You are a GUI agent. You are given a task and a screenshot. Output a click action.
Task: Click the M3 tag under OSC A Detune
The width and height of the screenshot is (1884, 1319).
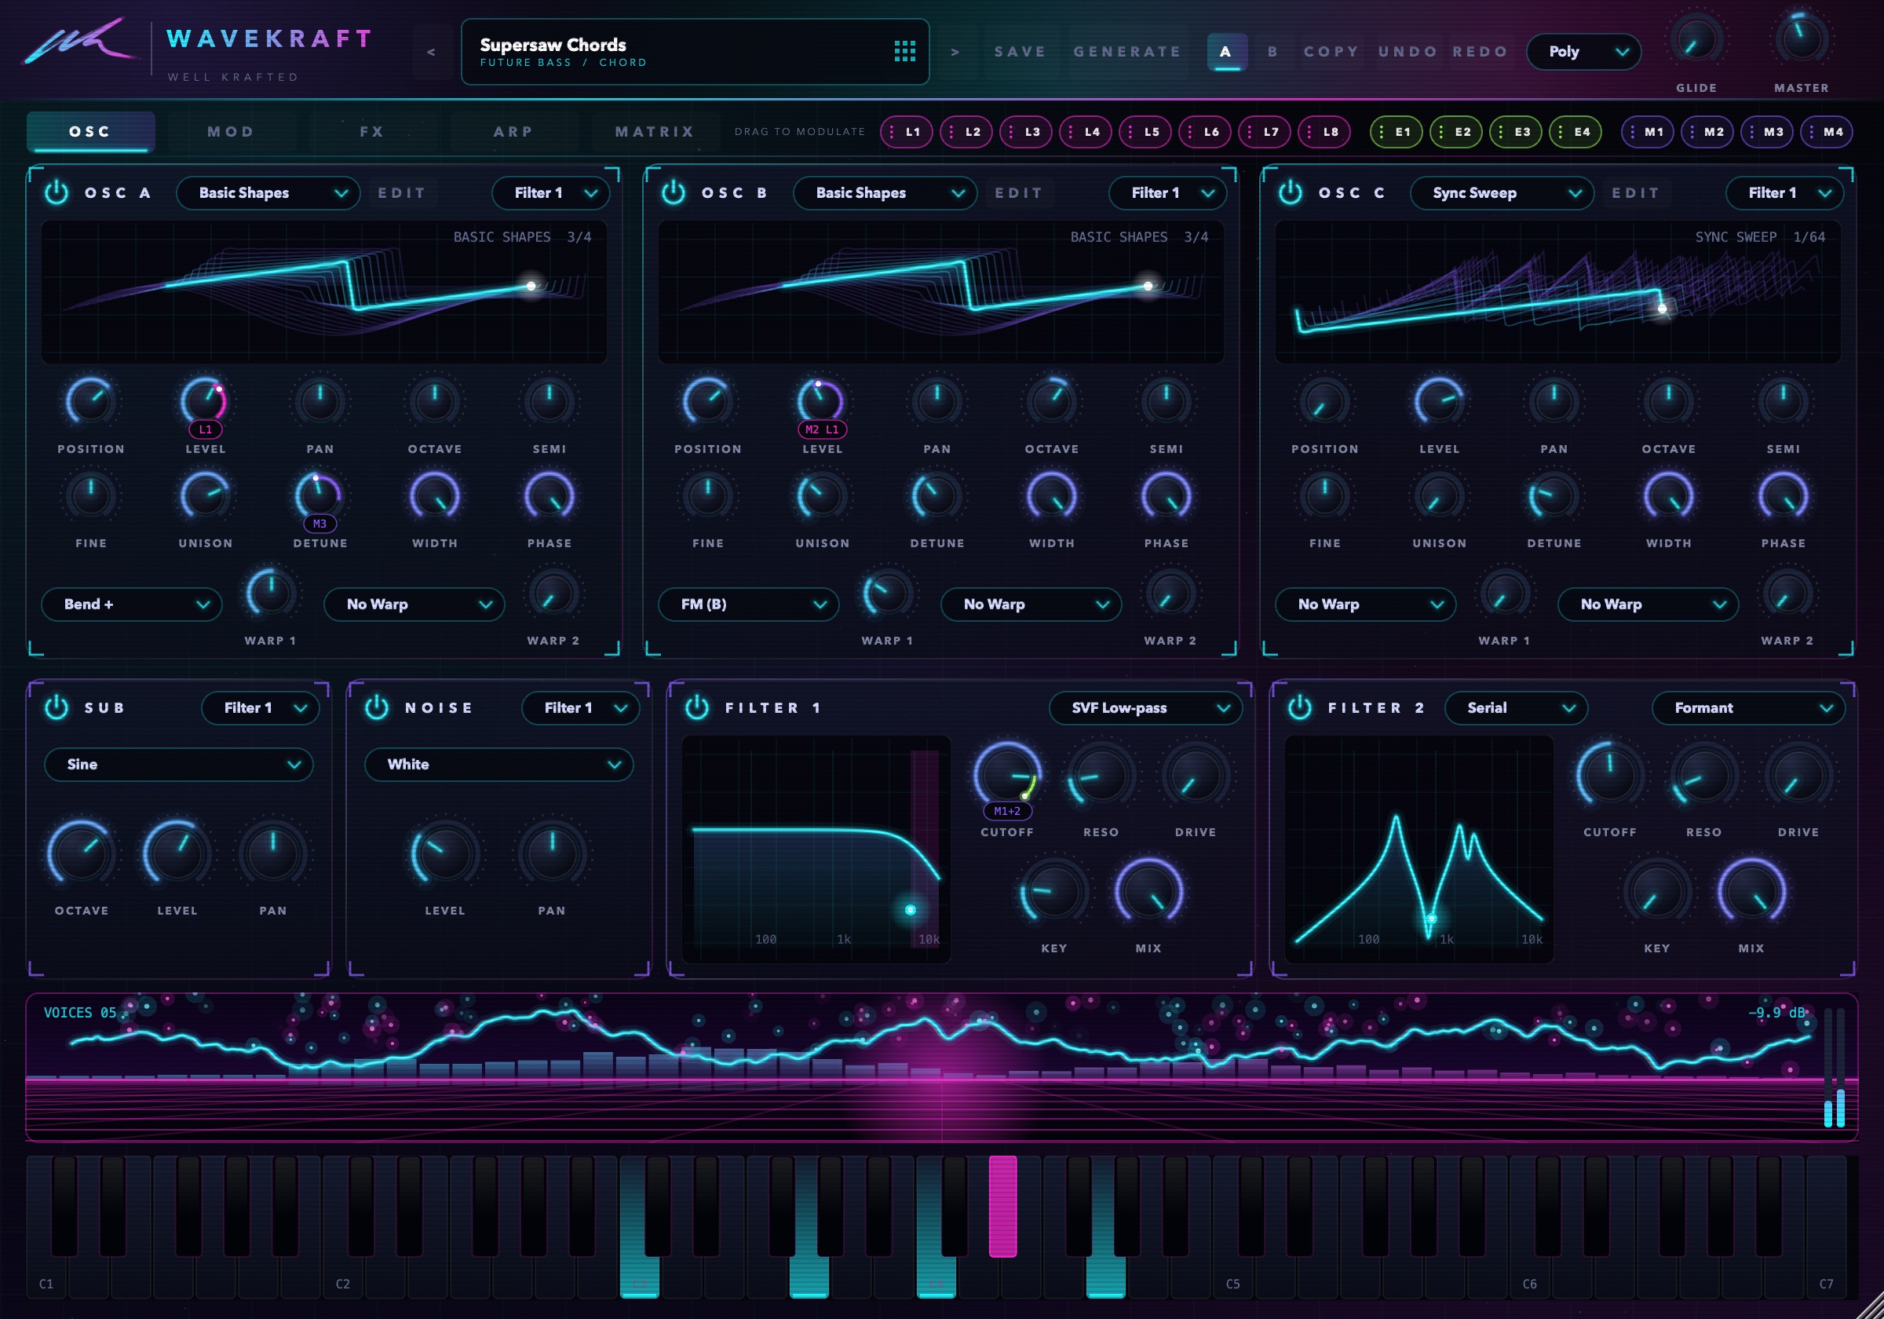click(x=320, y=524)
